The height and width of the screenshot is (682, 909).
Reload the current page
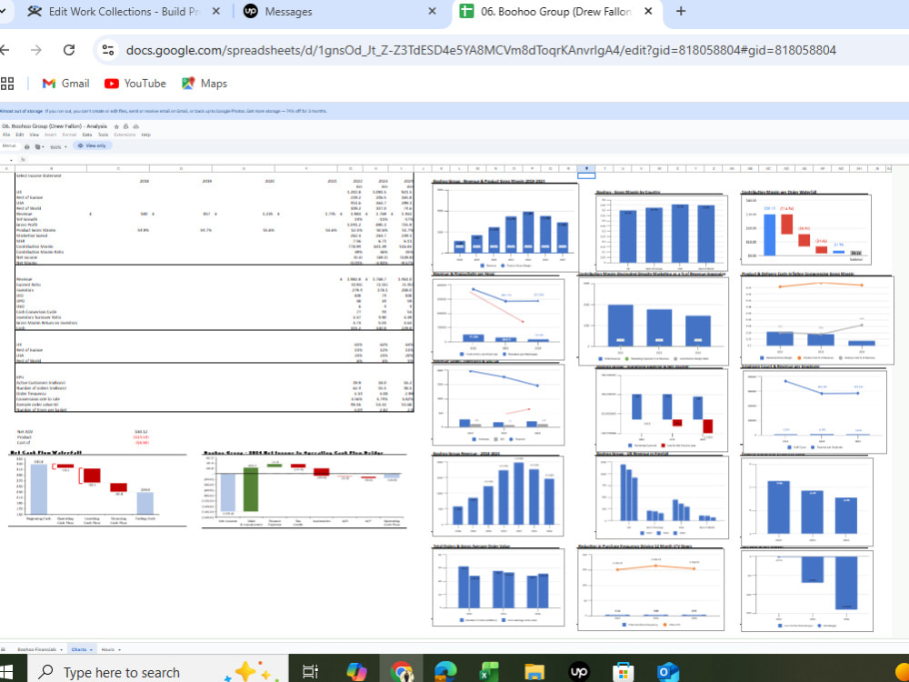point(69,50)
